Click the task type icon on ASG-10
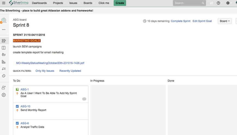Image resolution: width=237 pixels, height=135 pixels. coord(17,106)
